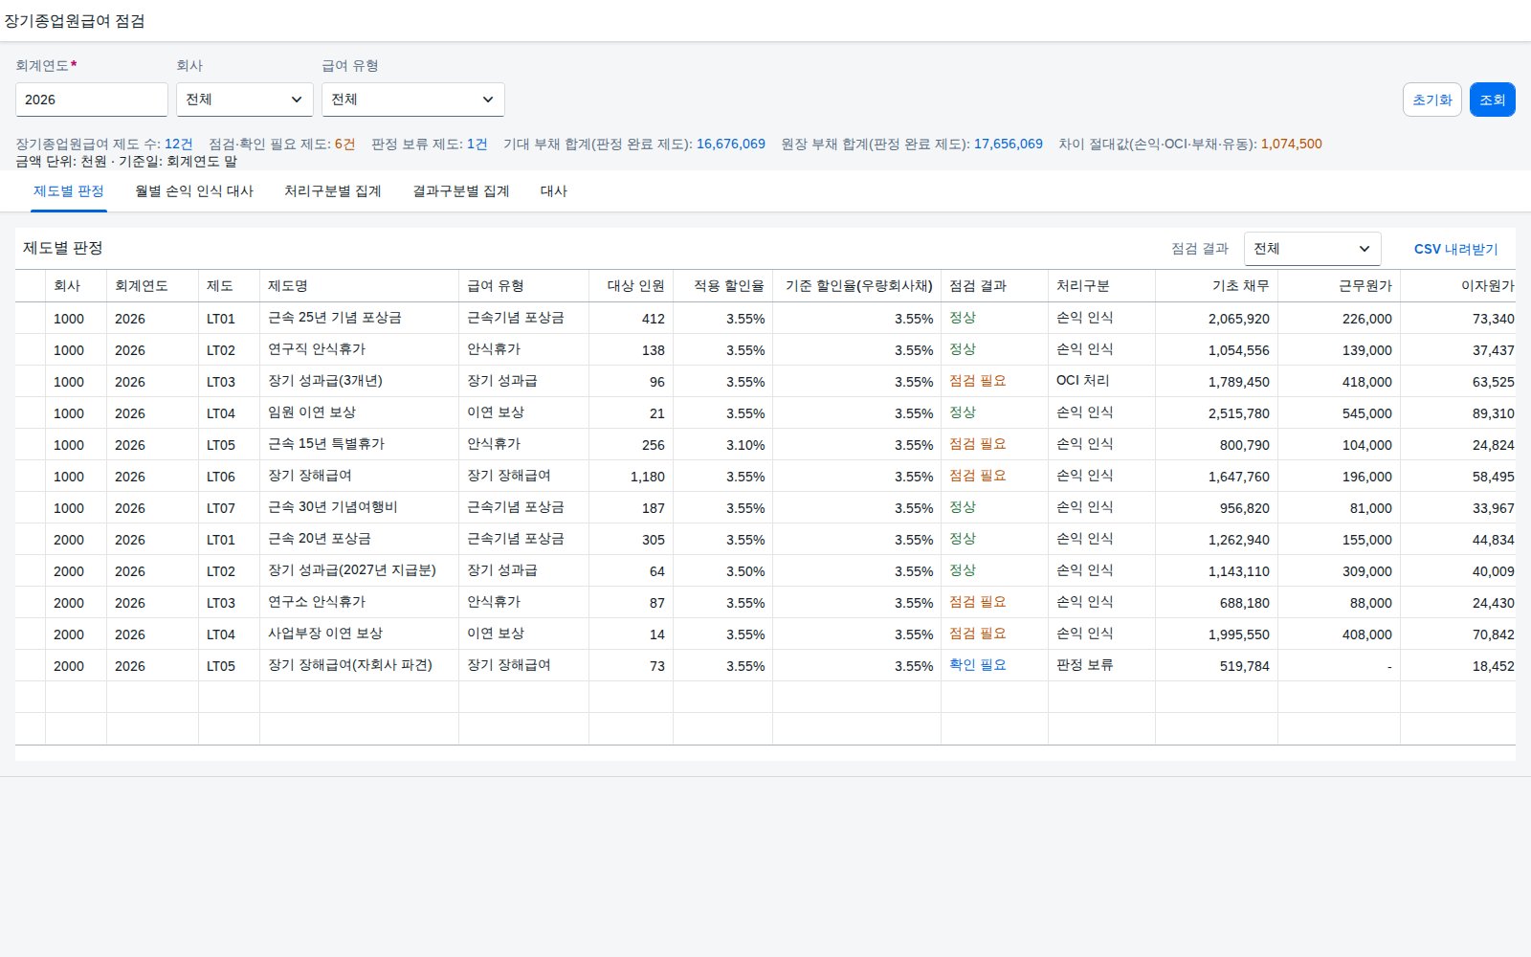Select the 근속 15년 특별휴가 cell

(x=359, y=444)
